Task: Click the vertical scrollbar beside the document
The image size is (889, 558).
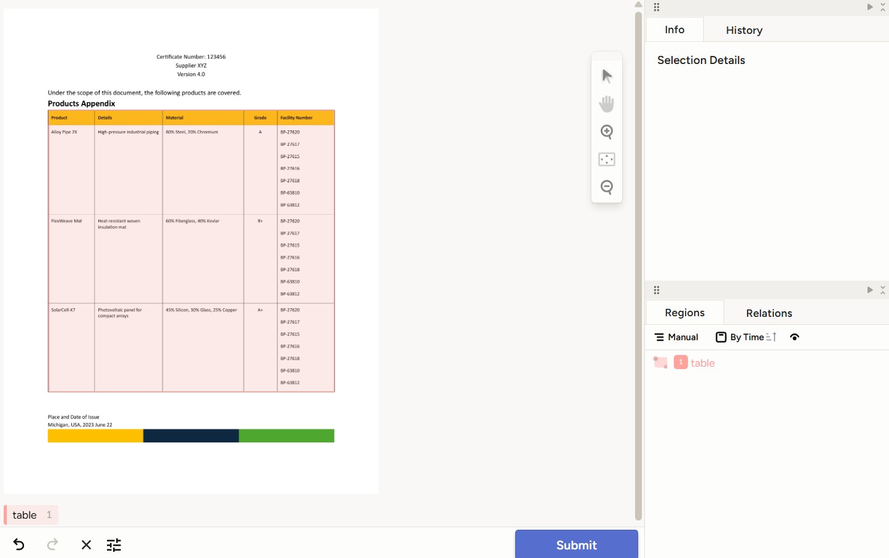Action: 638,265
